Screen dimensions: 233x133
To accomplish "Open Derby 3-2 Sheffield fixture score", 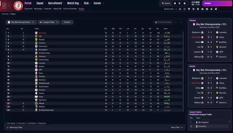I will (210, 42).
